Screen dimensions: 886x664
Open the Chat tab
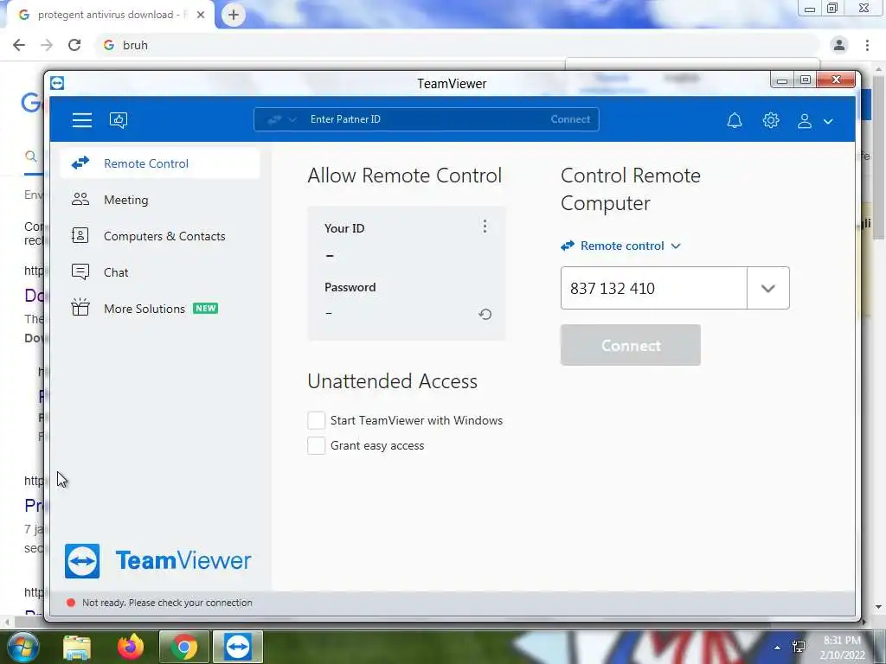tap(160, 272)
